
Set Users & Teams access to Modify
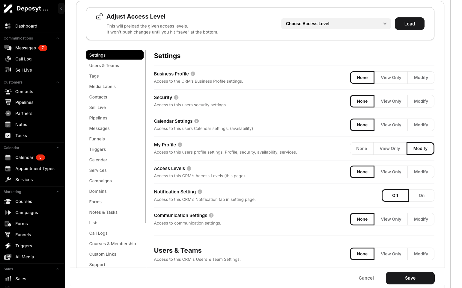421,254
